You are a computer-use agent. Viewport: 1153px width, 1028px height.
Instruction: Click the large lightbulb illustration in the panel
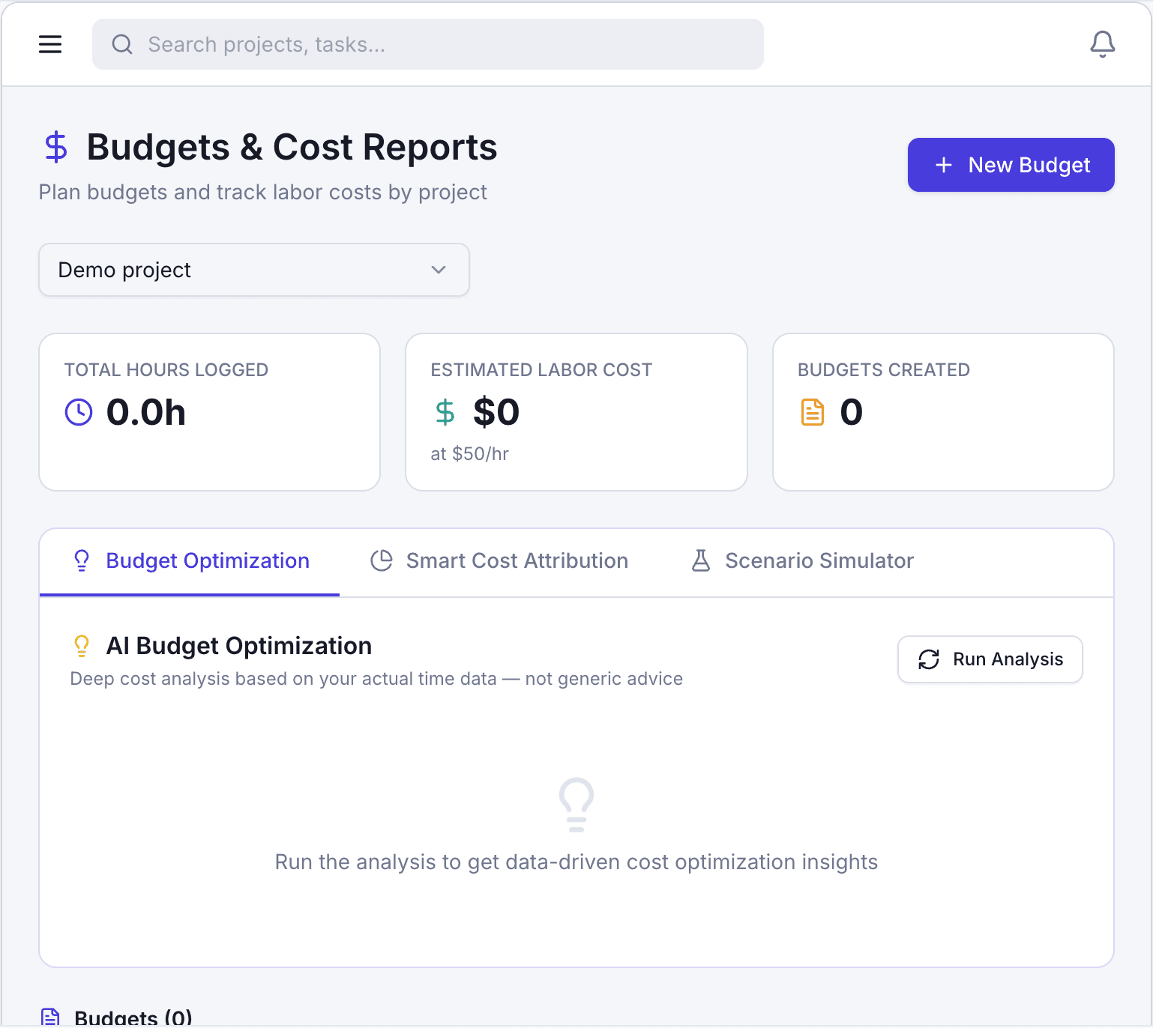point(576,805)
